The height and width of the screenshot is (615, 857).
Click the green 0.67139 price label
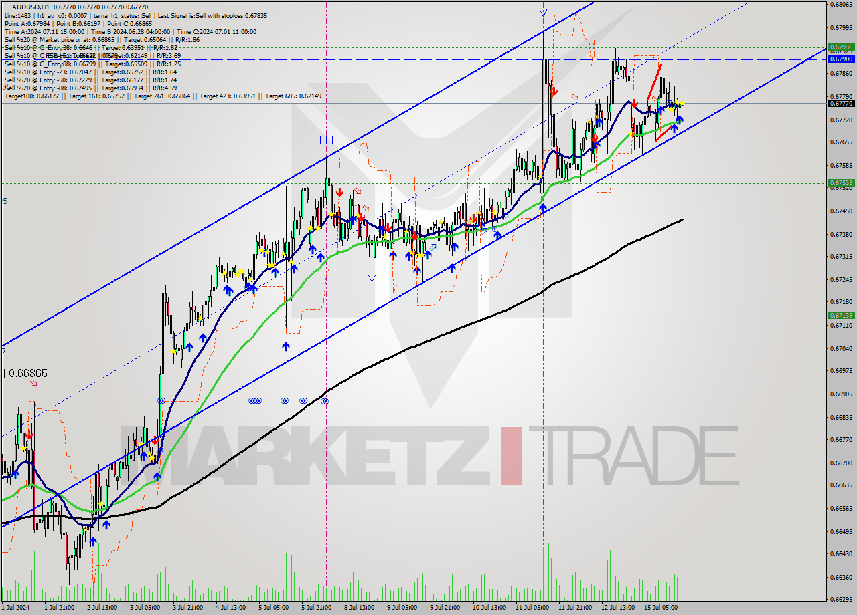(x=841, y=315)
